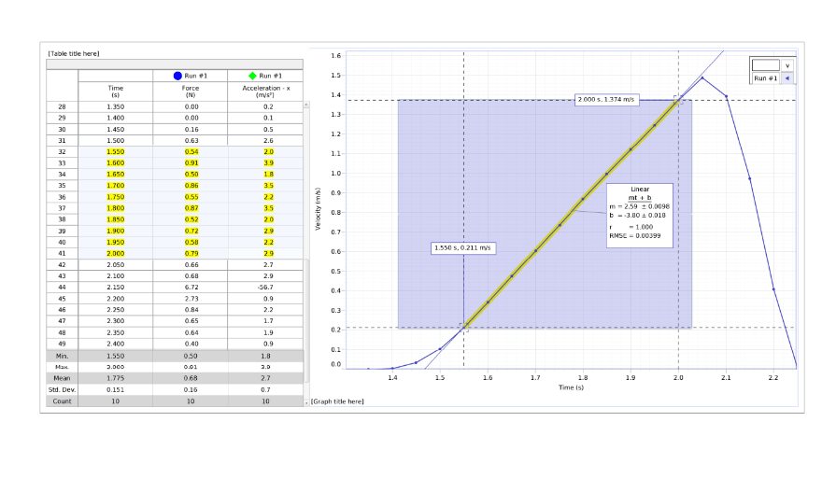
Task: Click the highlighted force cell 0.54
Action: [x=191, y=152]
